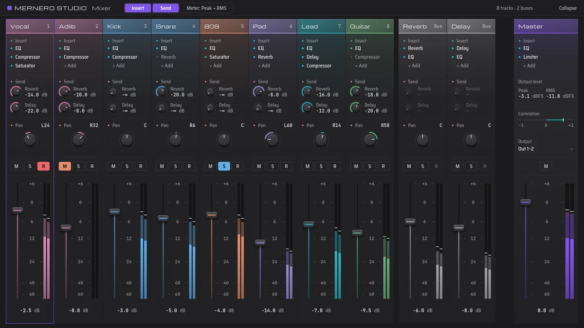The image size is (584, 328).
Task: Click the Guitar pan knob
Action: [x=370, y=140]
